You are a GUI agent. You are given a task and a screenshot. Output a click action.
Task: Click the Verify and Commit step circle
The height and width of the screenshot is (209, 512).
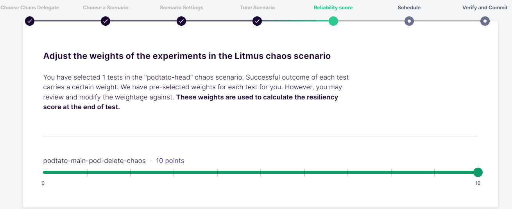[x=485, y=21]
